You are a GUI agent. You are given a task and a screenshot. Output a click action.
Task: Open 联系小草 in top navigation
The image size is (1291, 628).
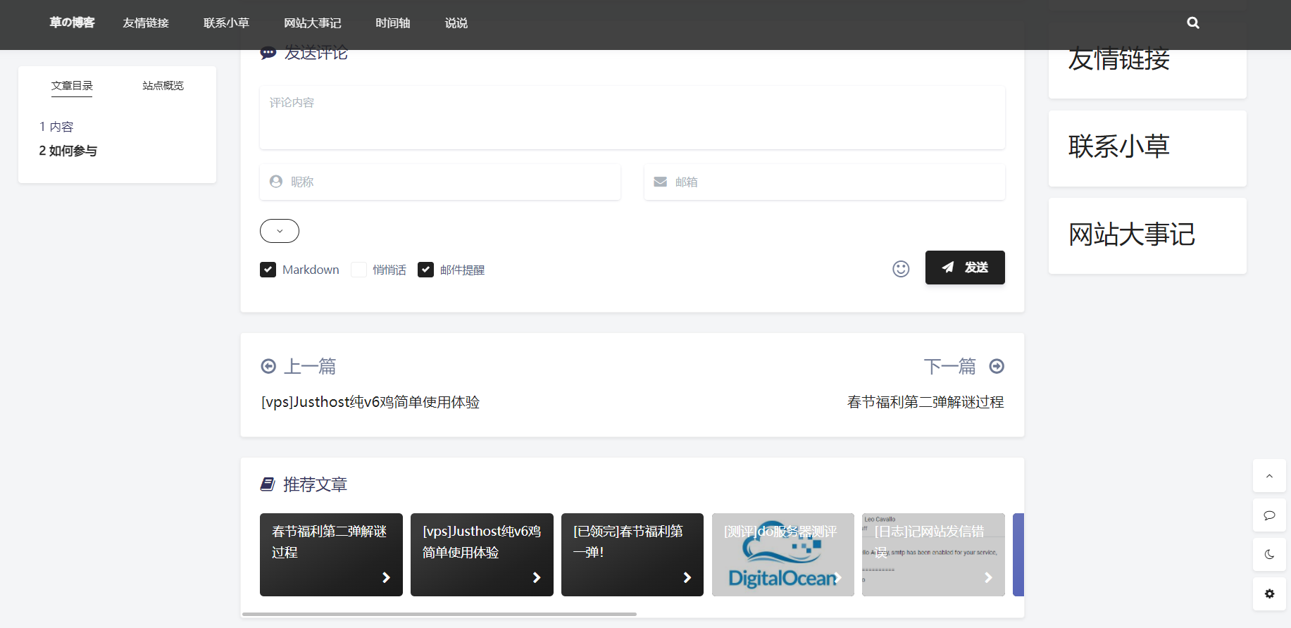coord(226,23)
